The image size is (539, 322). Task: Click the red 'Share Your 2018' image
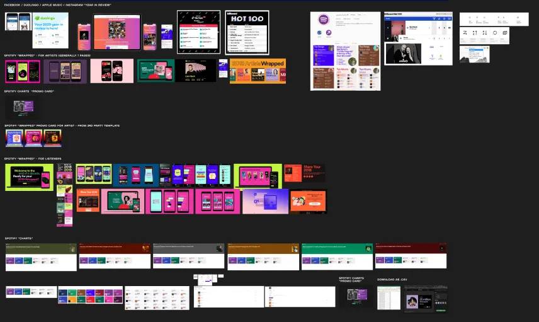[x=304, y=173]
